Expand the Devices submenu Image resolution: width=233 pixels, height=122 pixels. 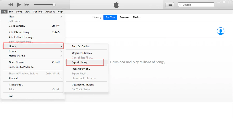click(33, 51)
